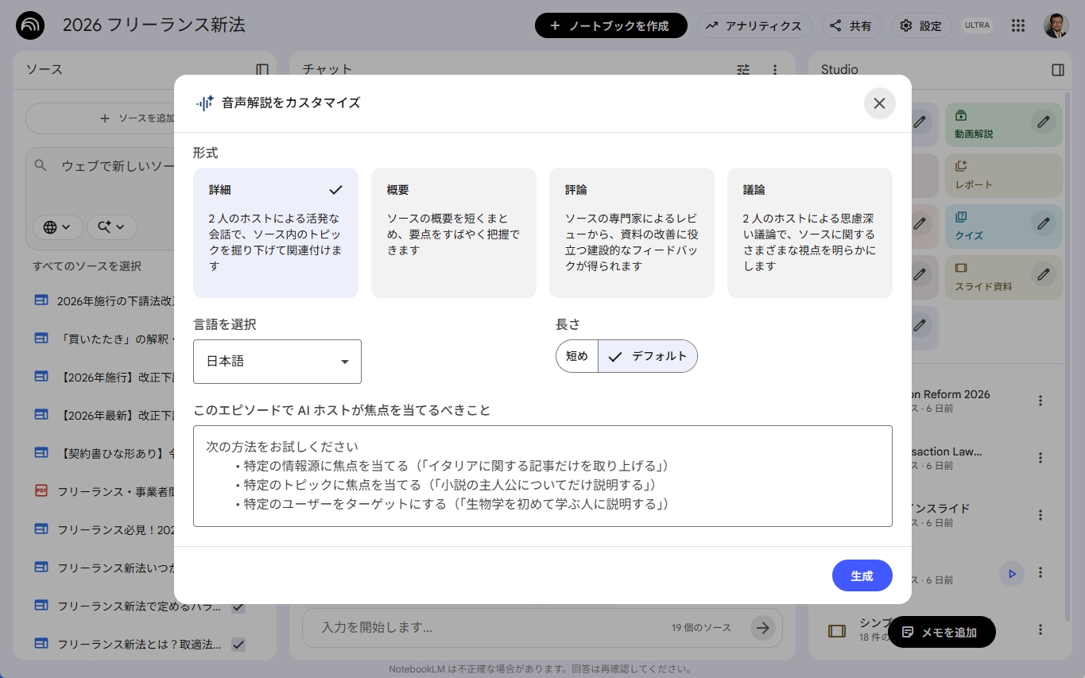This screenshot has height=678, width=1085.
Task: Click the NotebookLM logo icon
Action: [30, 25]
